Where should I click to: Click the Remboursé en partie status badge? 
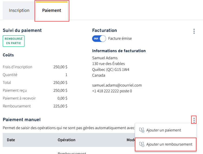(x=14, y=41)
